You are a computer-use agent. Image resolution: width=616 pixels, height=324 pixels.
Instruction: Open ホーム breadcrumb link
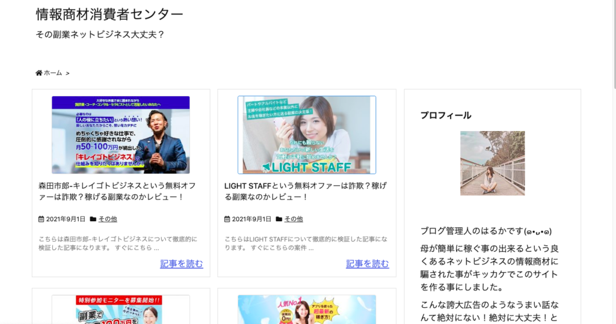tap(53, 73)
